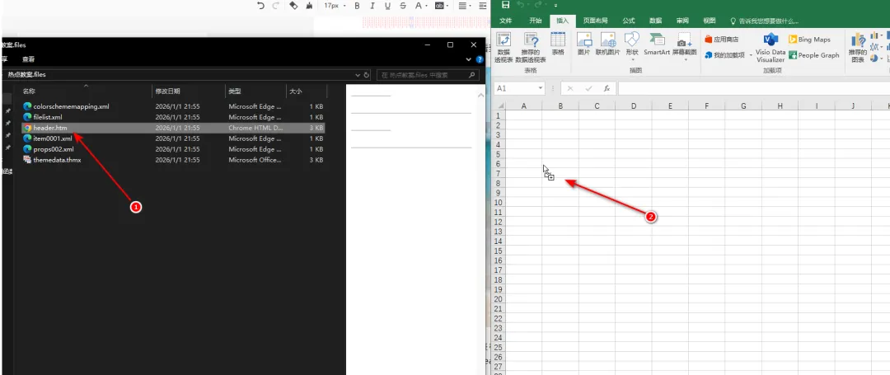Open Recommended Charts (推荐的图表)
890x375 pixels.
click(x=857, y=48)
